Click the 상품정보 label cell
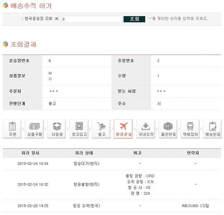The width and height of the screenshot is (224, 215). pos(22,76)
